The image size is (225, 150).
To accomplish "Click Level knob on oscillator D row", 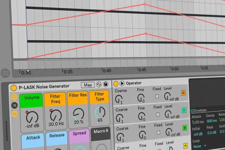I will pyautogui.click(x=167, y=96).
